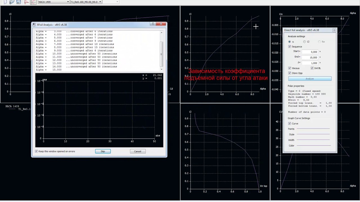The width and height of the screenshot is (360, 202).
Task: Click 'Reynolds number = 100 000' text
Action: pyautogui.click(x=307, y=94)
